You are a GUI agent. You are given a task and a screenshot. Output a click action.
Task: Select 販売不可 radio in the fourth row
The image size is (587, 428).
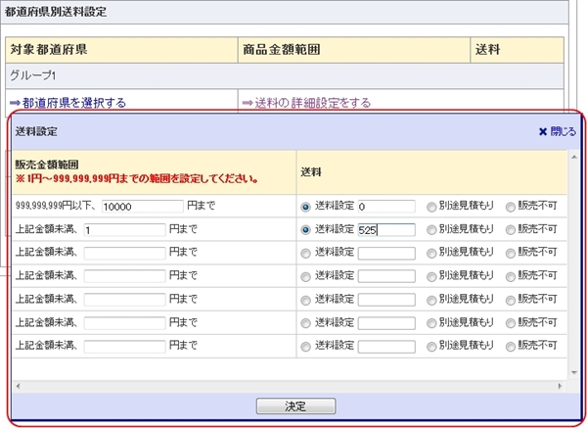pos(511,277)
